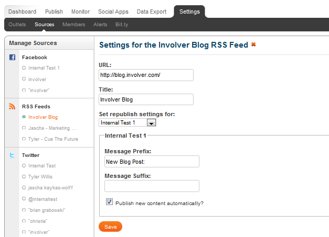Image resolution: width=329 pixels, height=237 pixels.
Task: Select jascha kaykas-wolff Twitter source
Action: pyautogui.click(x=47, y=188)
